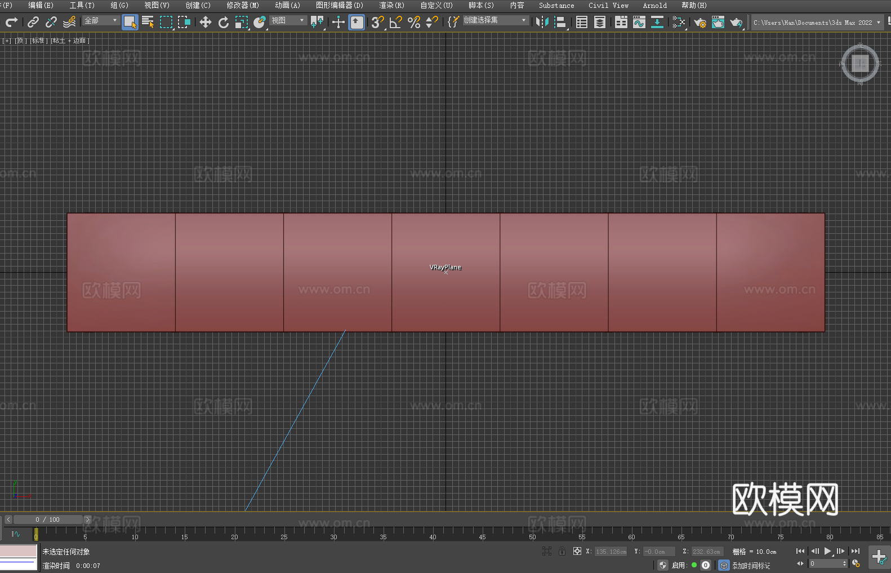
Task: Click 添加时间标记 add time tag
Action: [x=751, y=565]
